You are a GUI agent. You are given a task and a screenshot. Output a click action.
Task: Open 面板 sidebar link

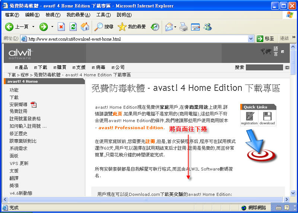pyautogui.click(x=14, y=156)
